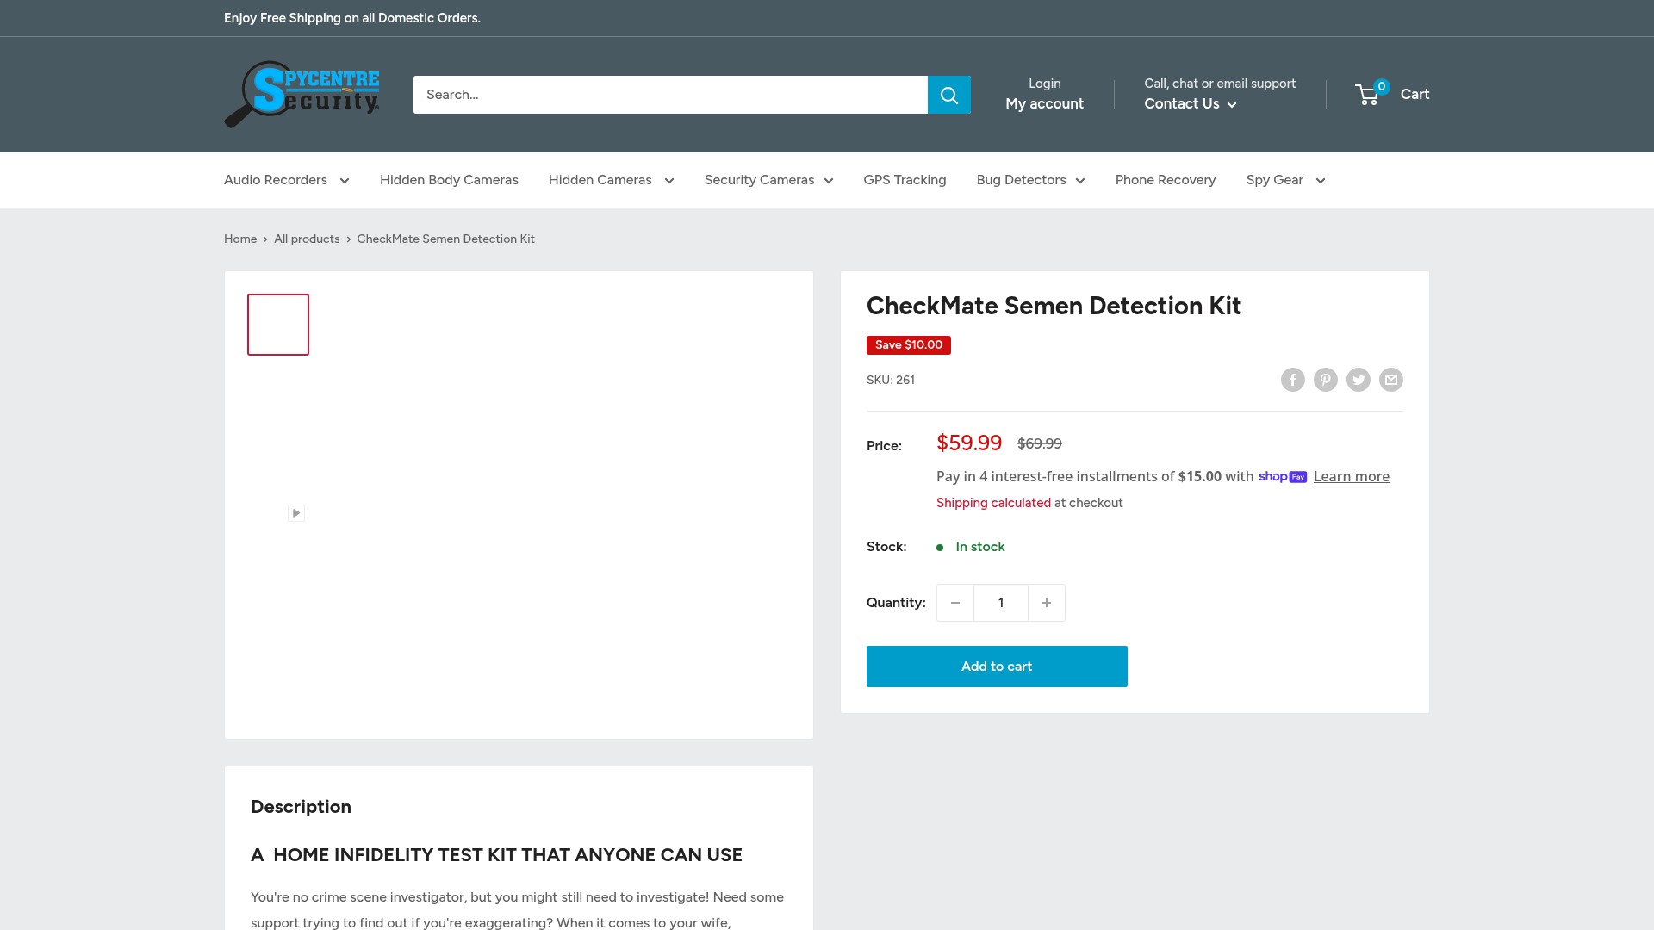Decrease quantity with minus button
Image resolution: width=1654 pixels, height=930 pixels.
[955, 603]
